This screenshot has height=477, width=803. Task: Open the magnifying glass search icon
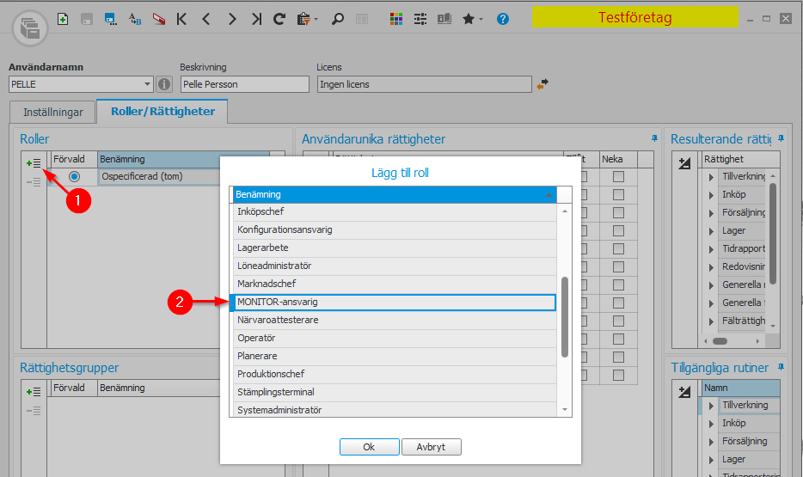(x=338, y=18)
